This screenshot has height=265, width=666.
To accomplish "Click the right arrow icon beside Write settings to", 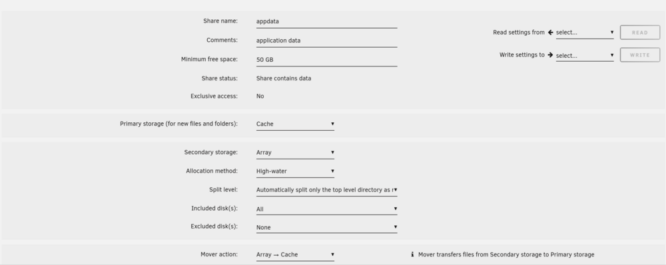I will [550, 54].
